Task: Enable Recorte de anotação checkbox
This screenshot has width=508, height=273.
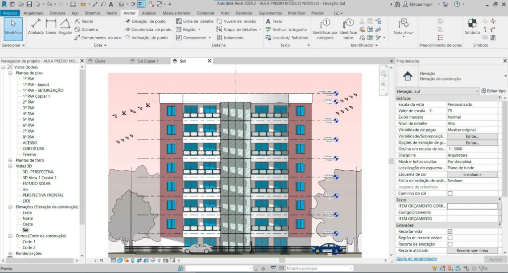Action: pyautogui.click(x=450, y=244)
